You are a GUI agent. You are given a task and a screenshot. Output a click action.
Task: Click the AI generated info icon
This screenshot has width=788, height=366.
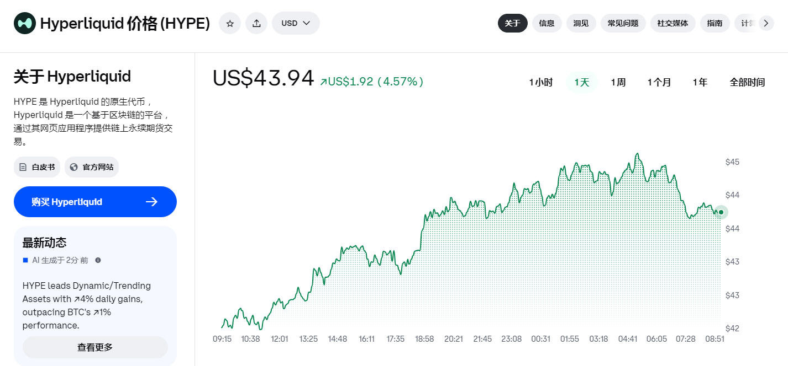point(98,260)
